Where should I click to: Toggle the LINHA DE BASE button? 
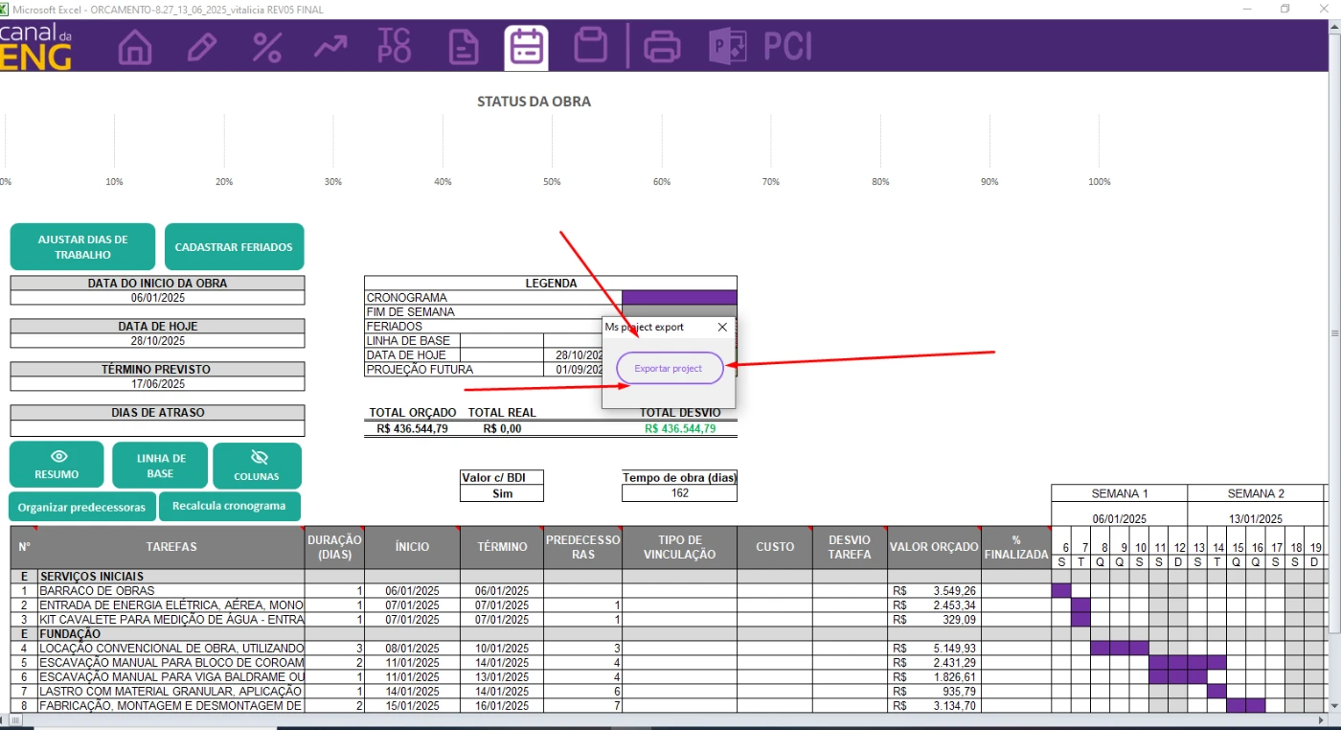[x=160, y=466]
